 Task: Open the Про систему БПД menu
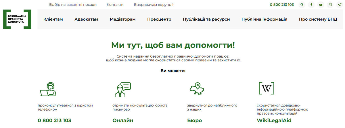click(318, 19)
